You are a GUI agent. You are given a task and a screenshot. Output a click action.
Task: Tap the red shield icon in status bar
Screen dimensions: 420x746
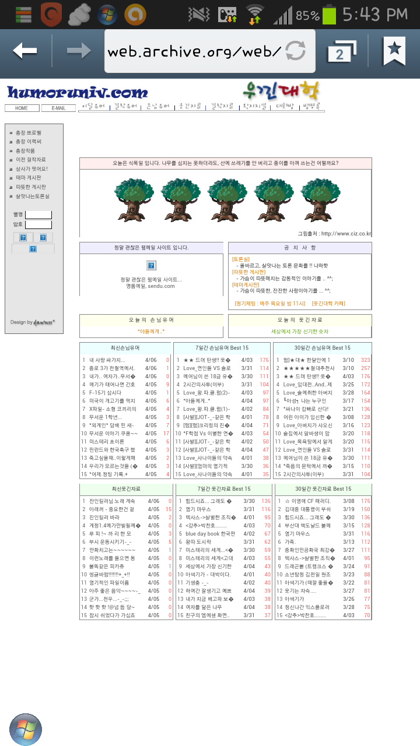coord(51,15)
